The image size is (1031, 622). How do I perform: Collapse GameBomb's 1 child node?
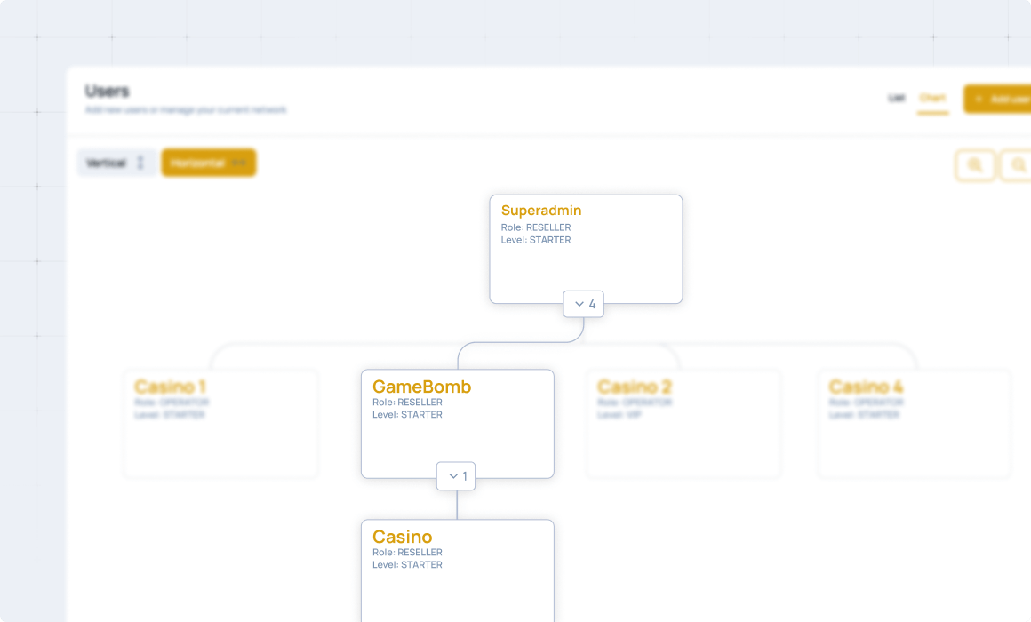pyautogui.click(x=457, y=476)
